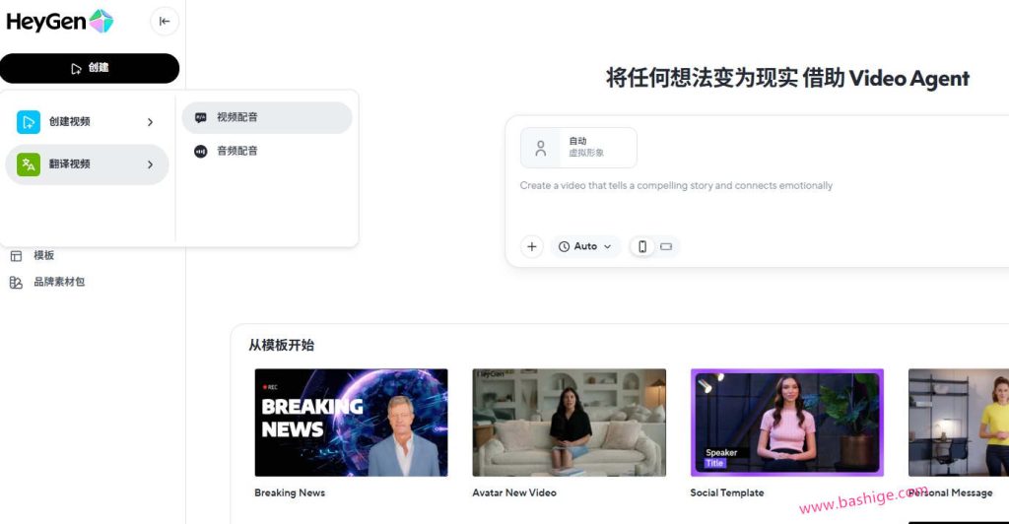Click the clock icon beside Auto

tap(564, 247)
